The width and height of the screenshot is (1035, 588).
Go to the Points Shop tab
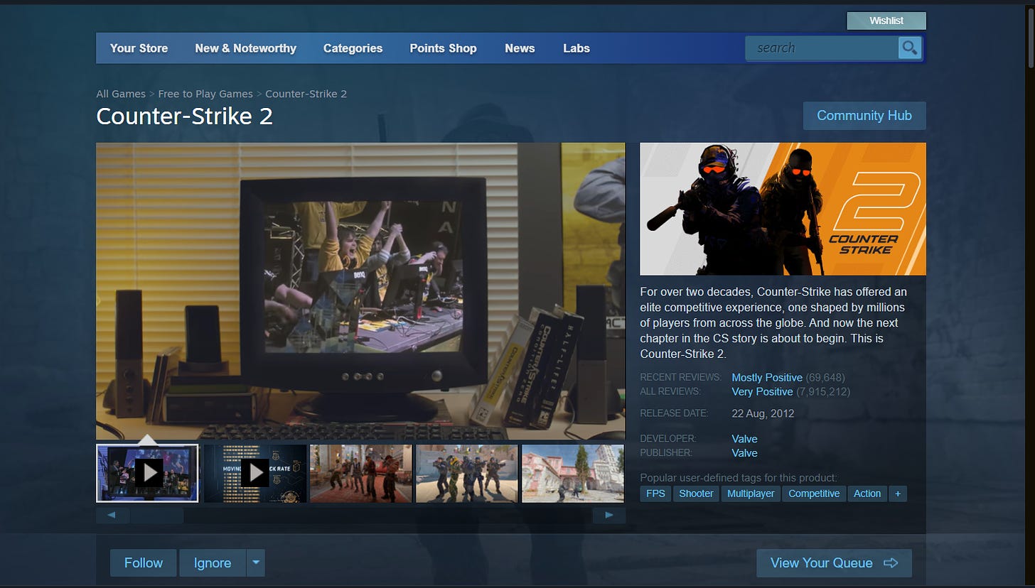(443, 48)
